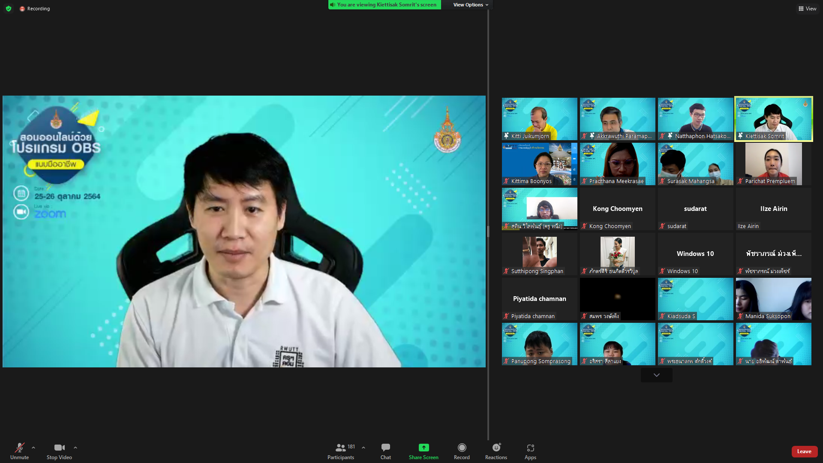Viewport: 823px width, 463px height.
Task: Select Kittima Boonyos's video thumbnail
Action: pyautogui.click(x=539, y=164)
